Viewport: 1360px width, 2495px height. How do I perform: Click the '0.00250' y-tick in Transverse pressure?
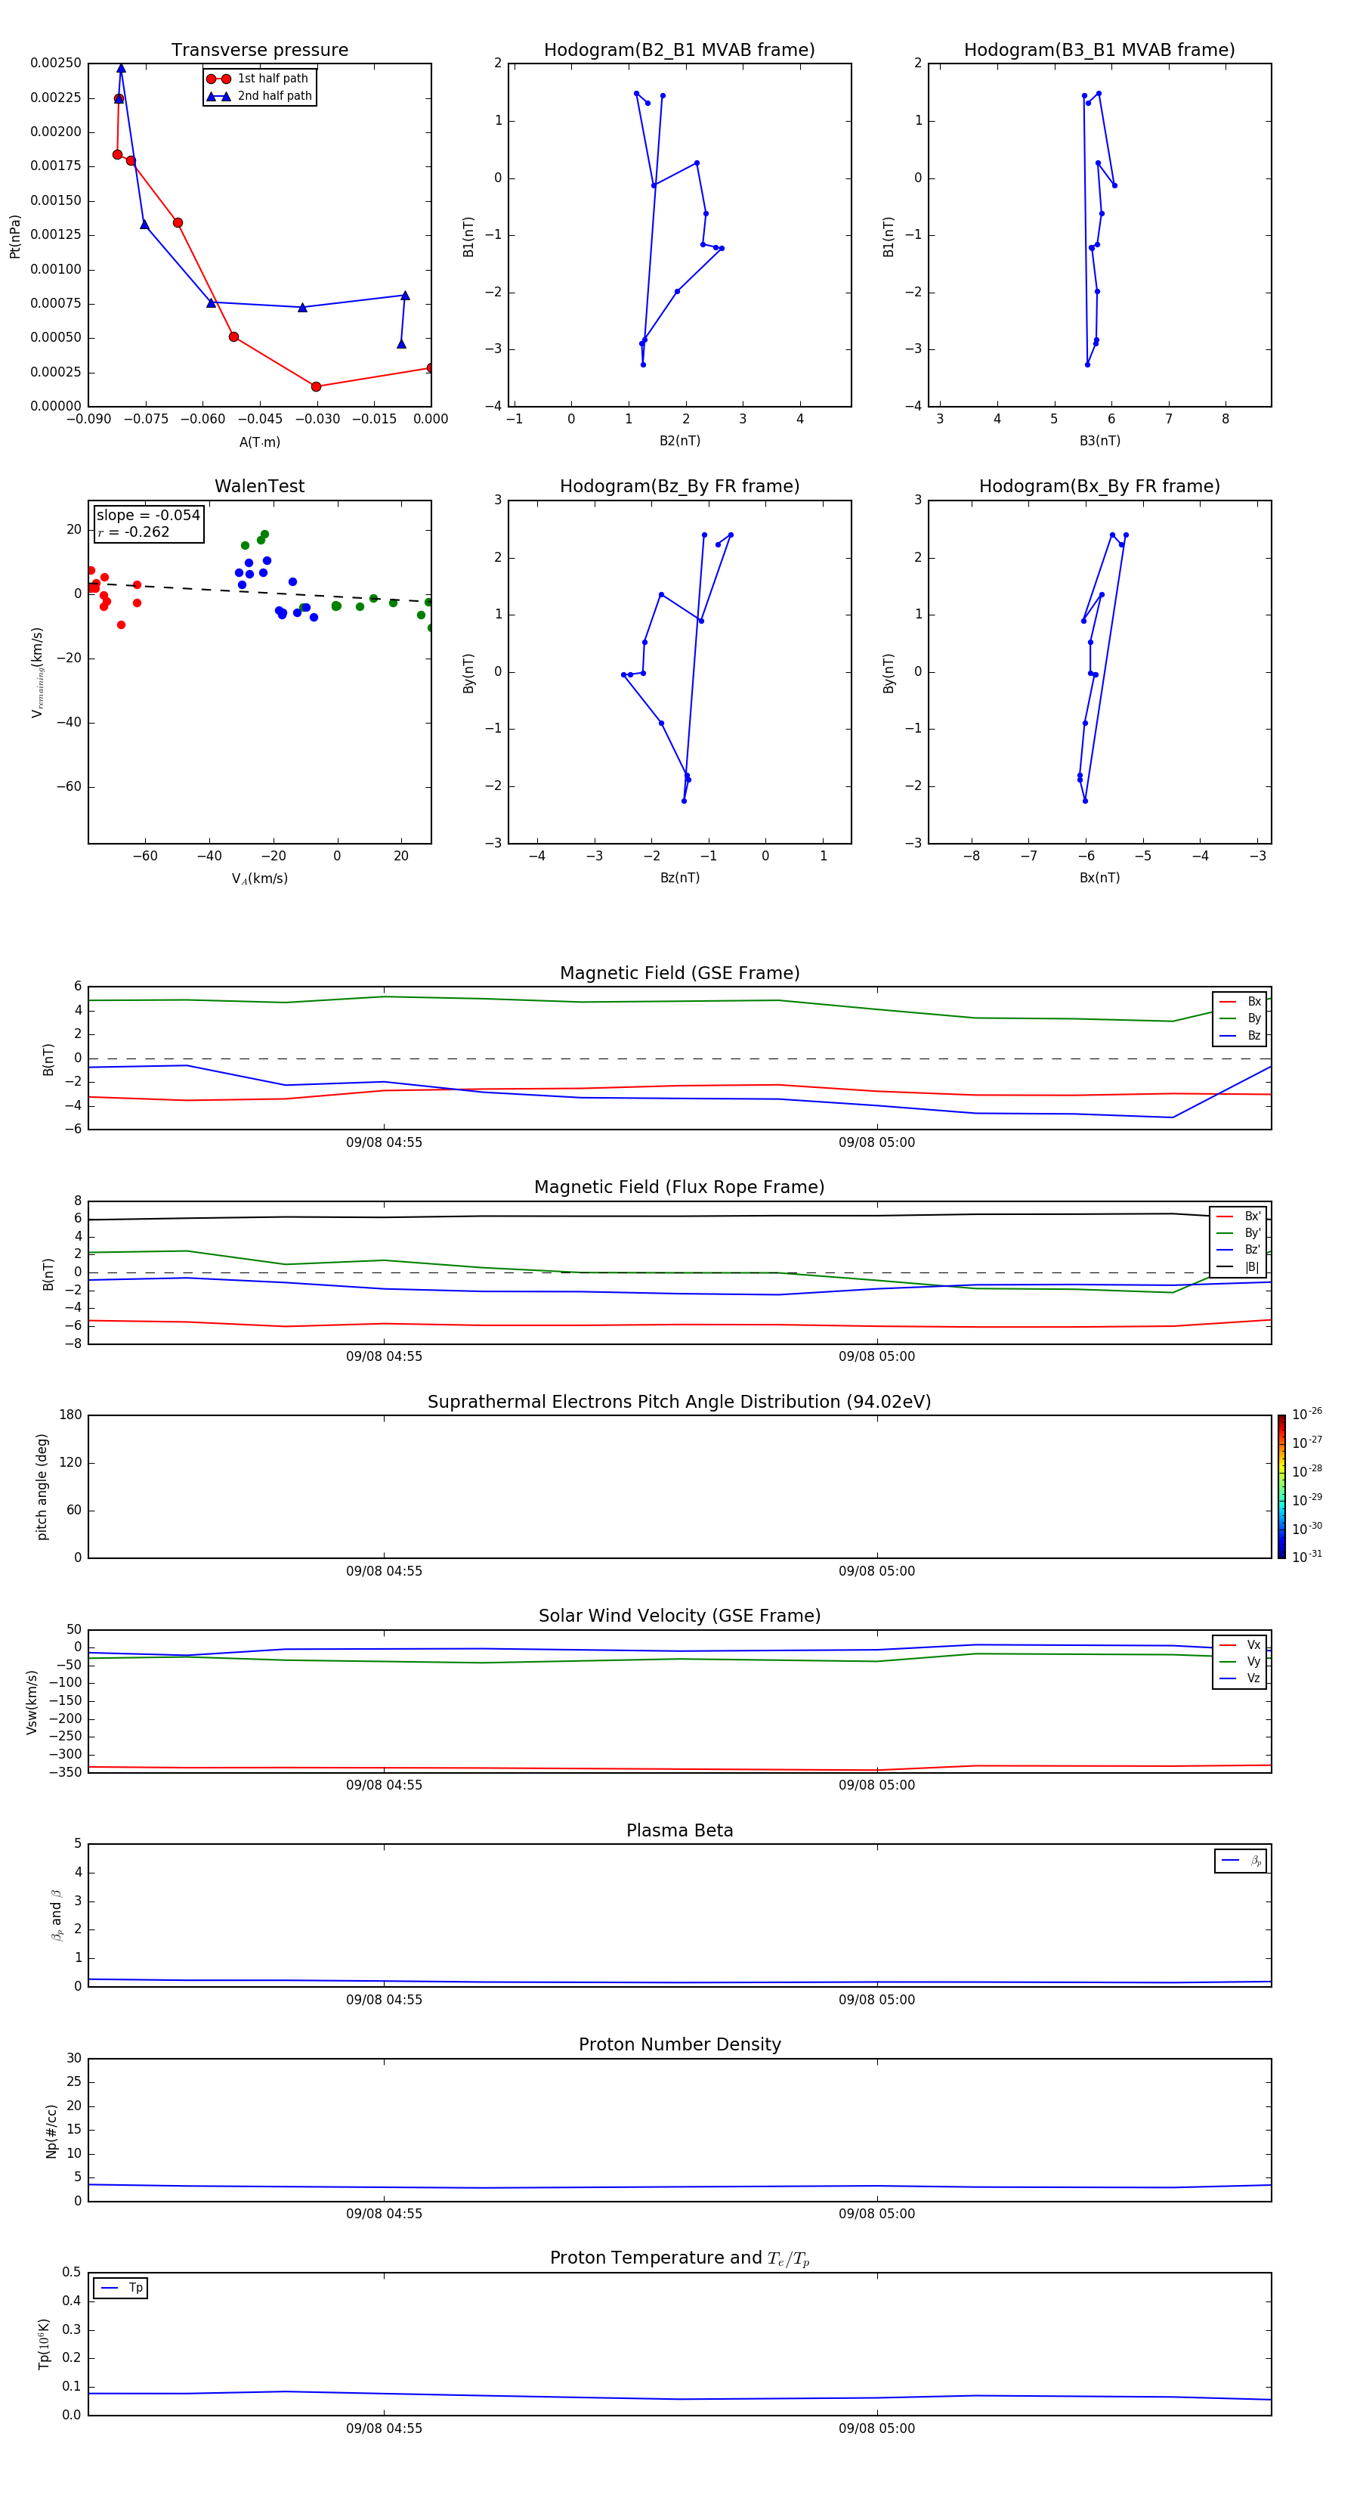tap(55, 63)
